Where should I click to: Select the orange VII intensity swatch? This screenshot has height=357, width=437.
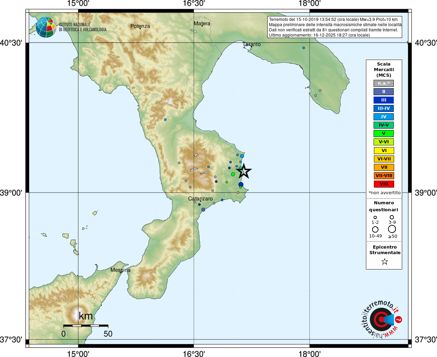(x=384, y=167)
